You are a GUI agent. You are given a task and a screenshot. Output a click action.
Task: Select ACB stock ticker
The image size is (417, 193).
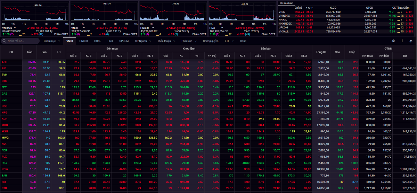[5, 62]
